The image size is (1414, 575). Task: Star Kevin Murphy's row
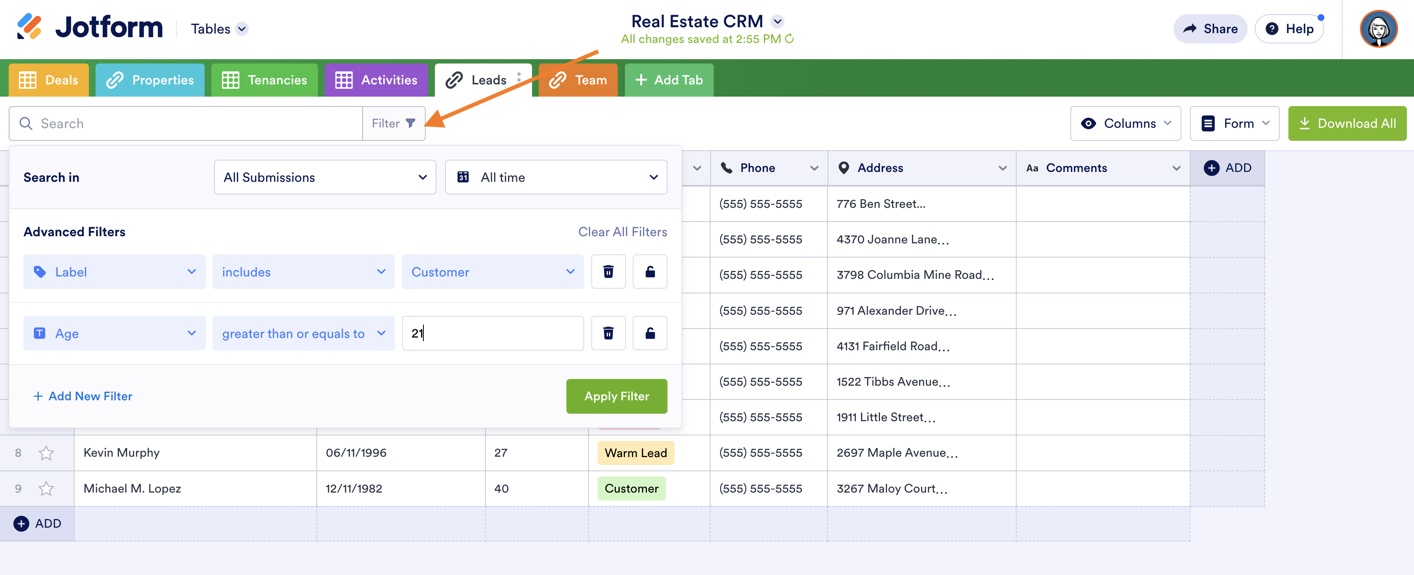(46, 453)
